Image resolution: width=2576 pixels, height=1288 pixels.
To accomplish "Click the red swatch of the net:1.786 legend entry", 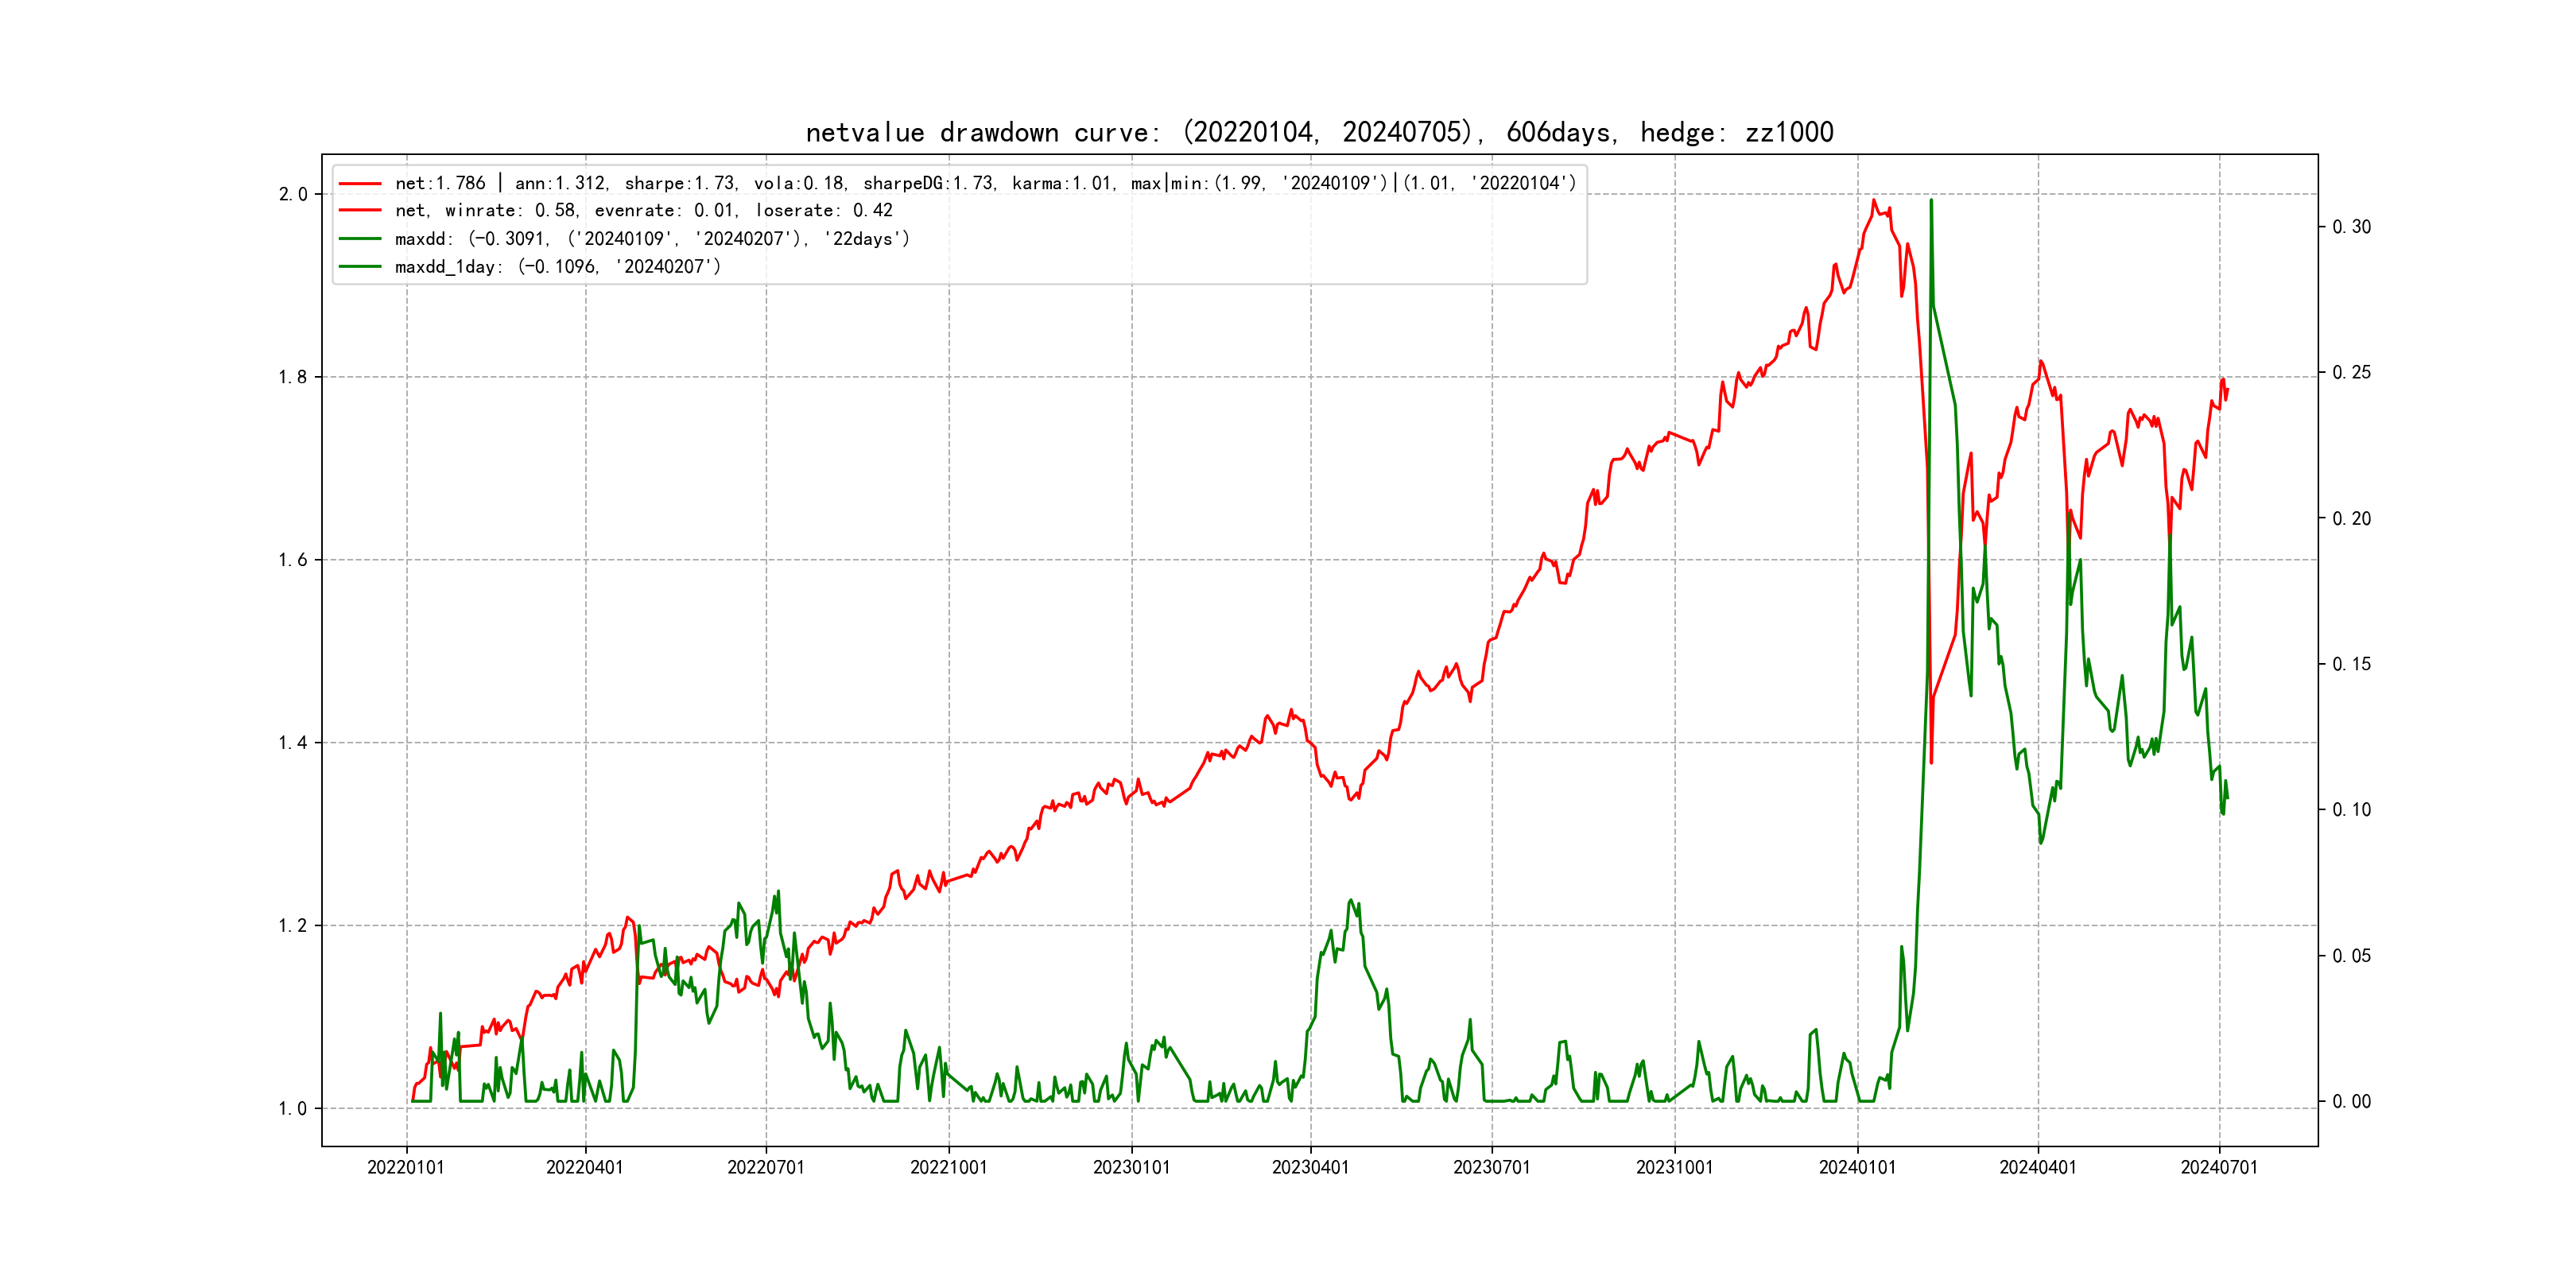I will click(360, 184).
